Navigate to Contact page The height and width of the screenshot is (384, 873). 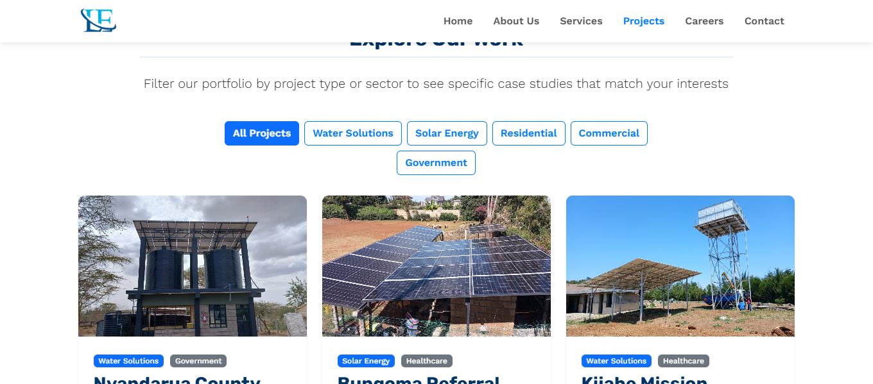pos(765,21)
